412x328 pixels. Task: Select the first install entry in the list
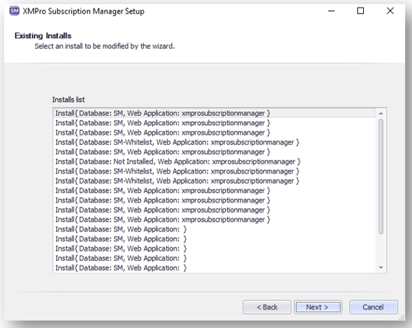(214, 113)
